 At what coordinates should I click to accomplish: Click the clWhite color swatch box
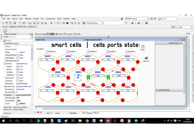pos(18,104)
